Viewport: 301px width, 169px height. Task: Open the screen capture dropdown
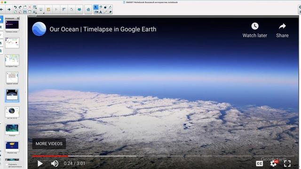41,9
